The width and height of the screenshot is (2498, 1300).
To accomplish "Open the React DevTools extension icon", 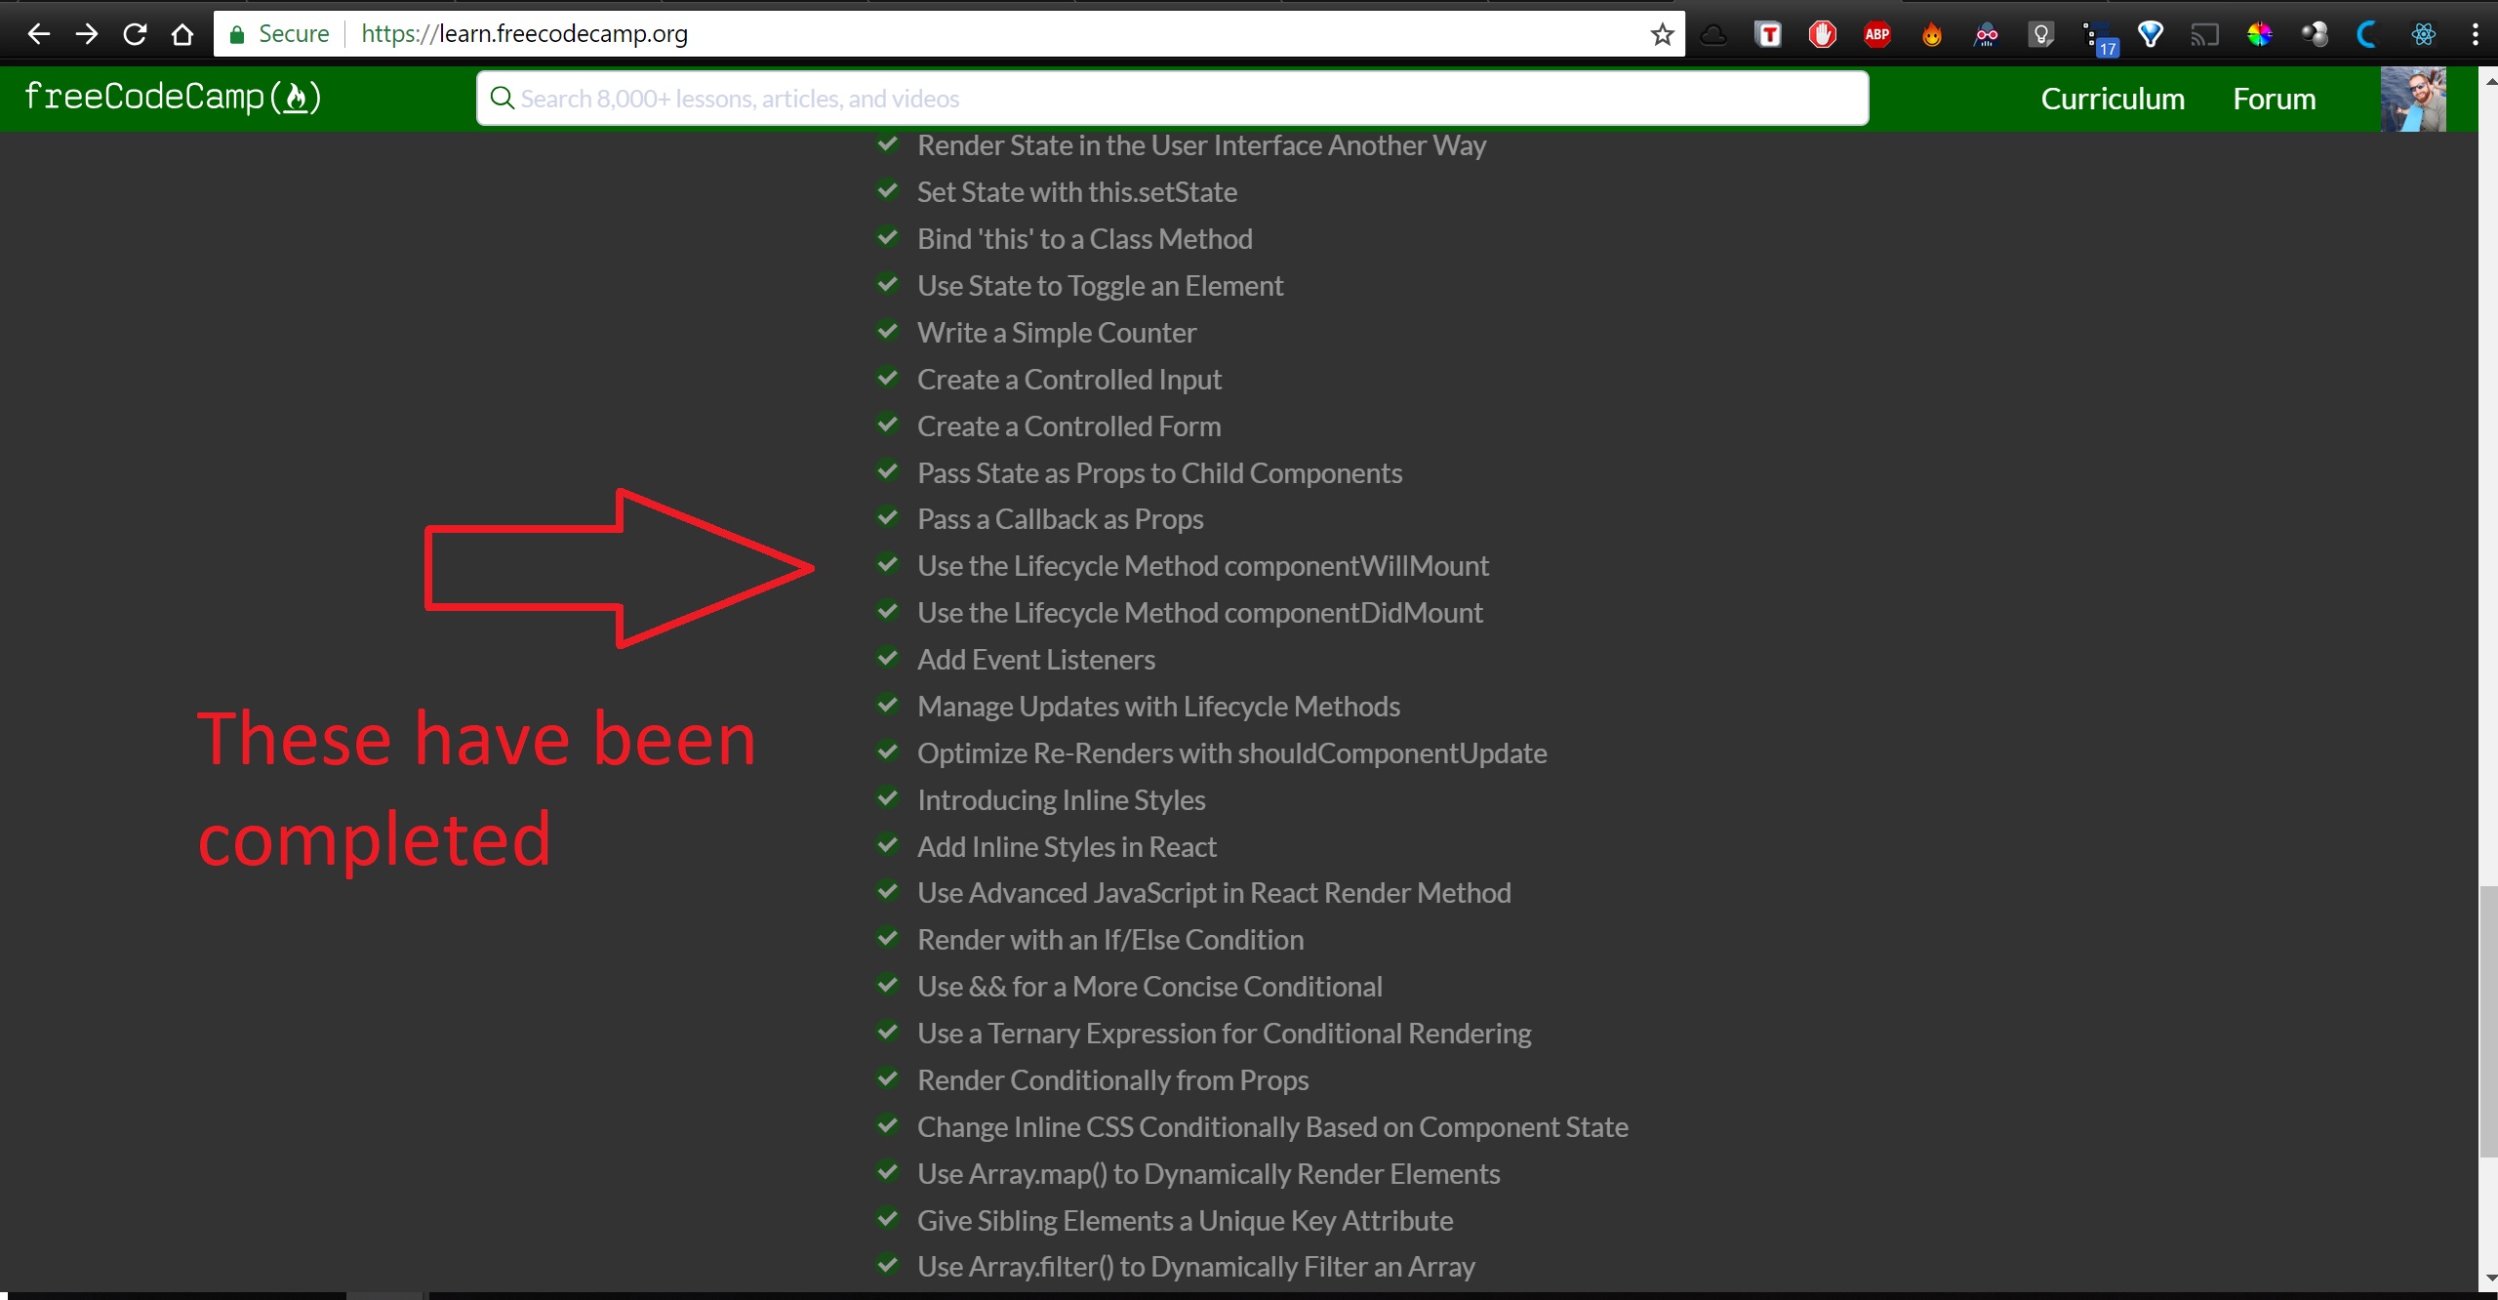I will pyautogui.click(x=2423, y=33).
